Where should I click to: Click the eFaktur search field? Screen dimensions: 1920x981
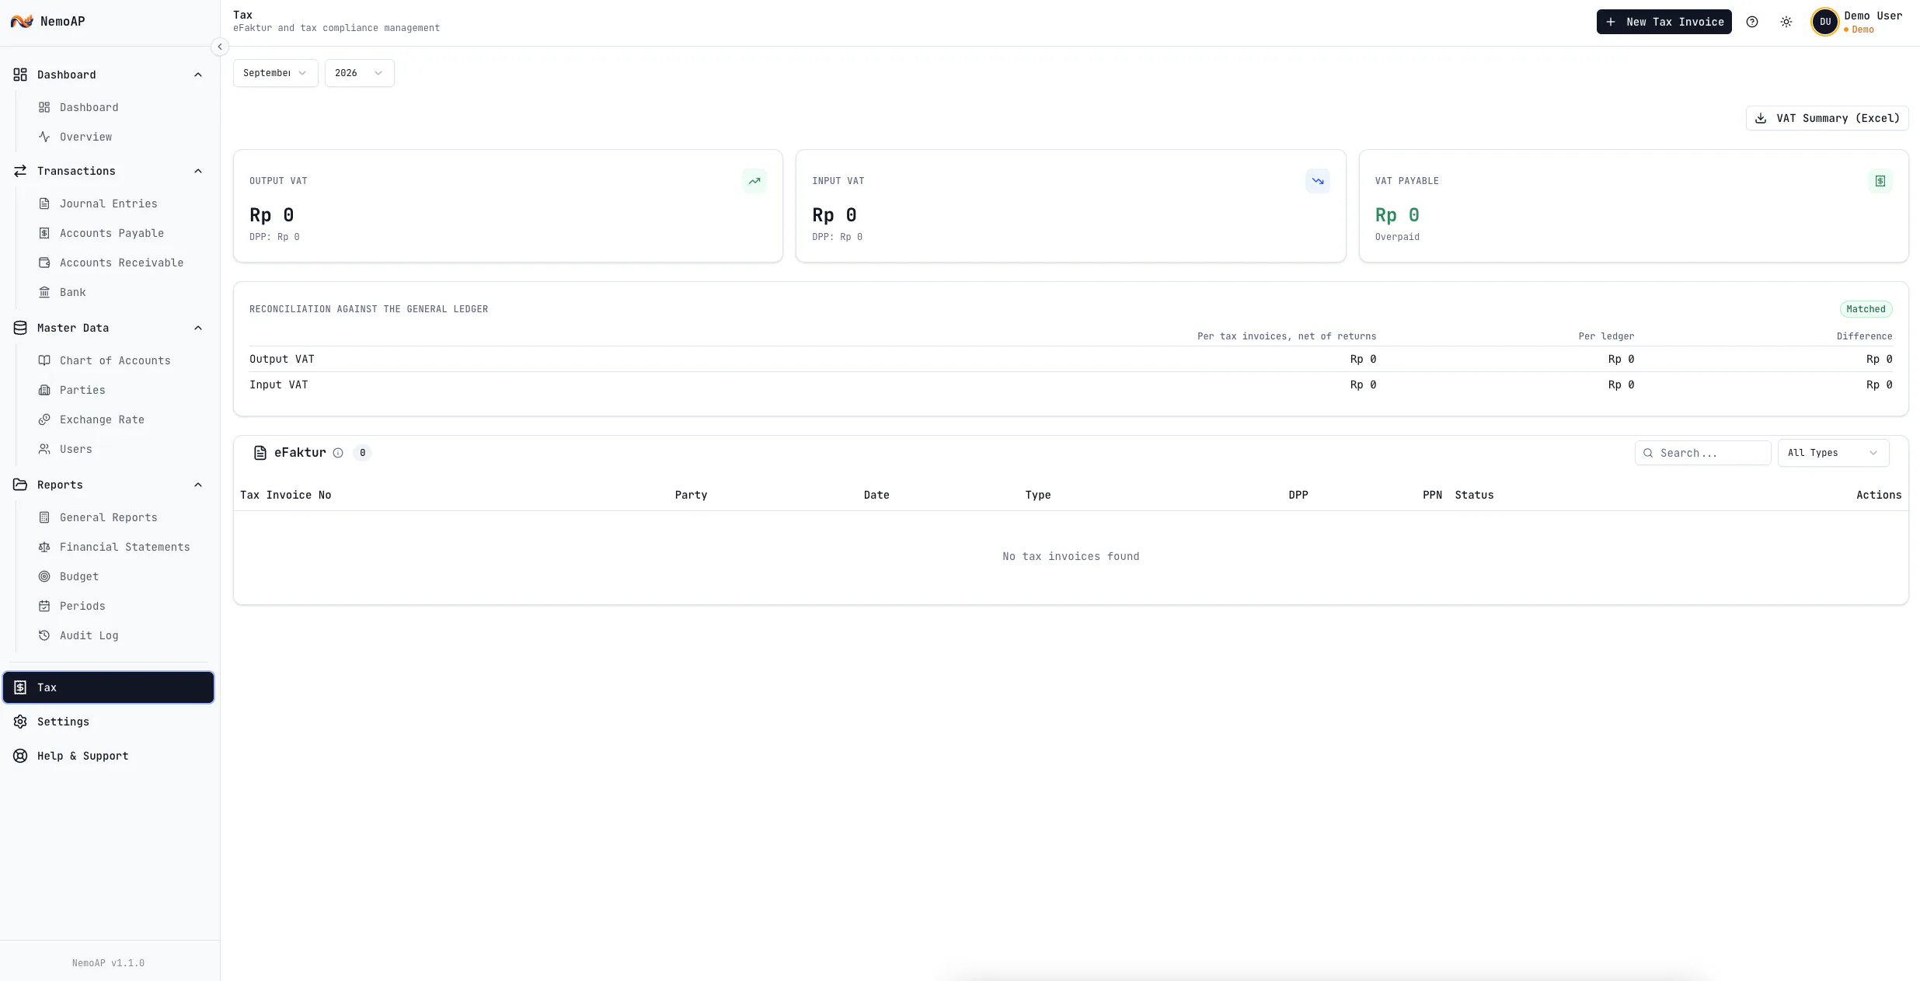(x=1702, y=453)
